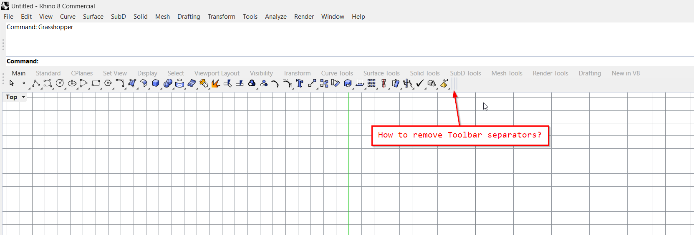
Task: Click the Split tool icon
Action: pos(240,83)
